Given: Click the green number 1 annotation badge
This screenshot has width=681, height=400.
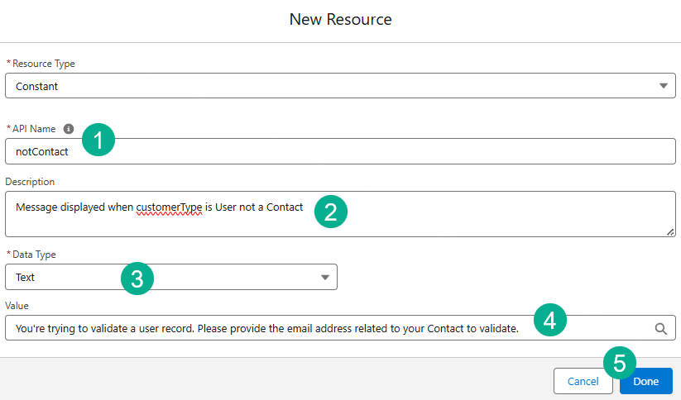Looking at the screenshot, I should point(98,140).
